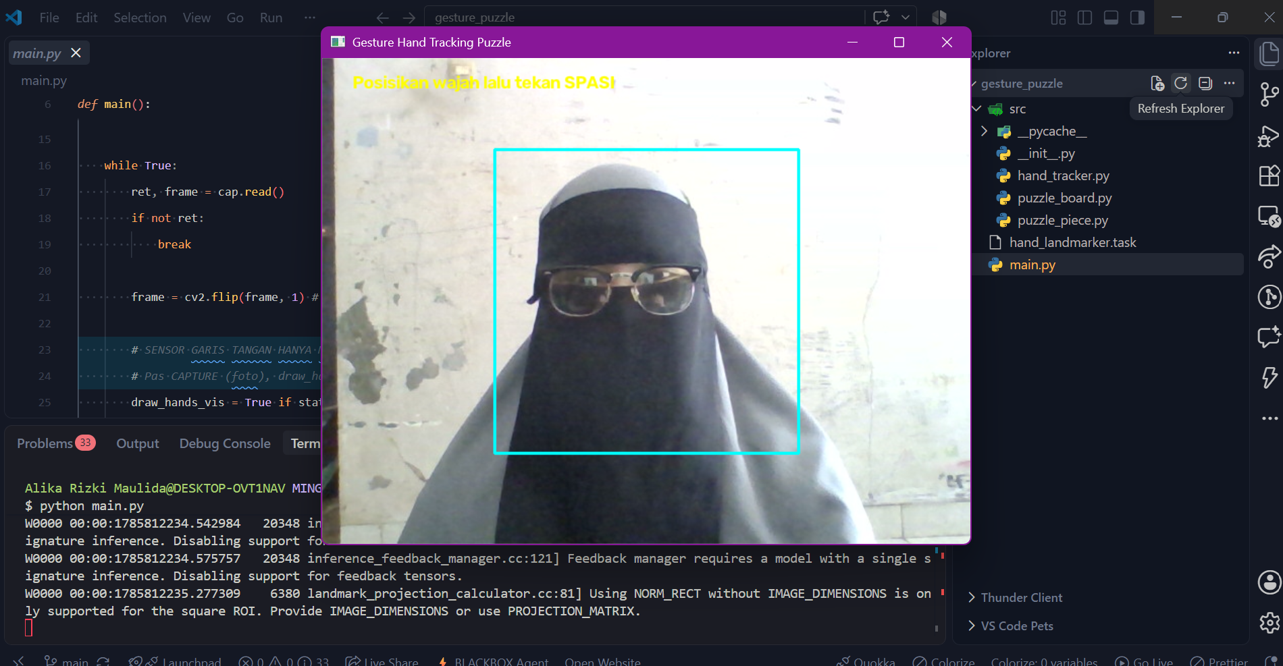This screenshot has width=1283, height=666.
Task: Collapse all folders in Explorer
Action: pos(1205,83)
